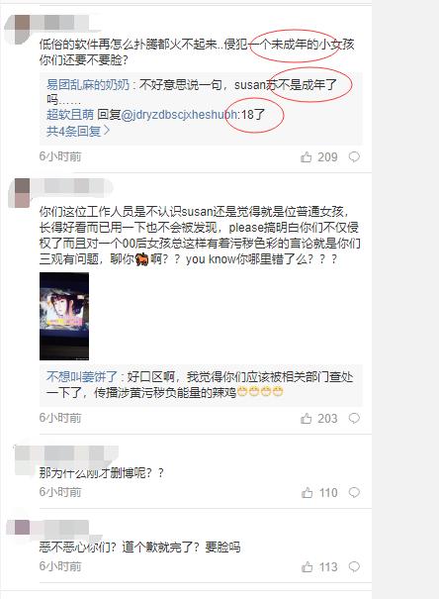
Task: Open reply bubble on 203-likes comment
Action: pyautogui.click(x=354, y=418)
